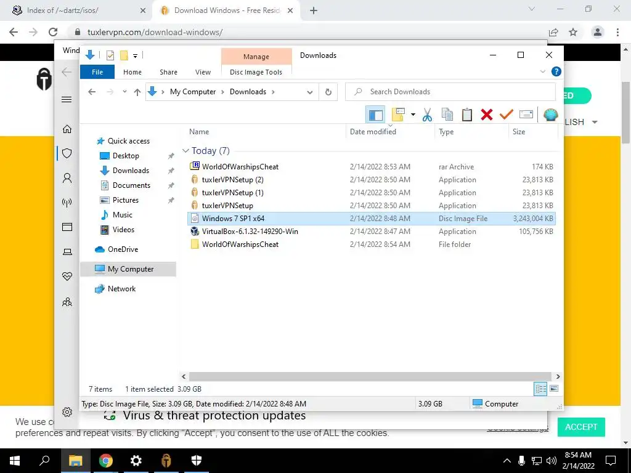This screenshot has height=473, width=631.
Task: Click the New Folder quick access icon
Action: 124,55
